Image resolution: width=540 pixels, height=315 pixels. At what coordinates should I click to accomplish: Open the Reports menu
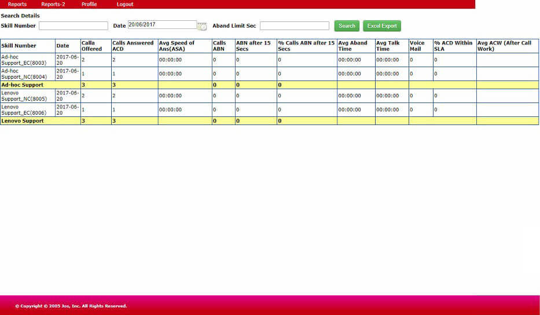click(x=17, y=4)
